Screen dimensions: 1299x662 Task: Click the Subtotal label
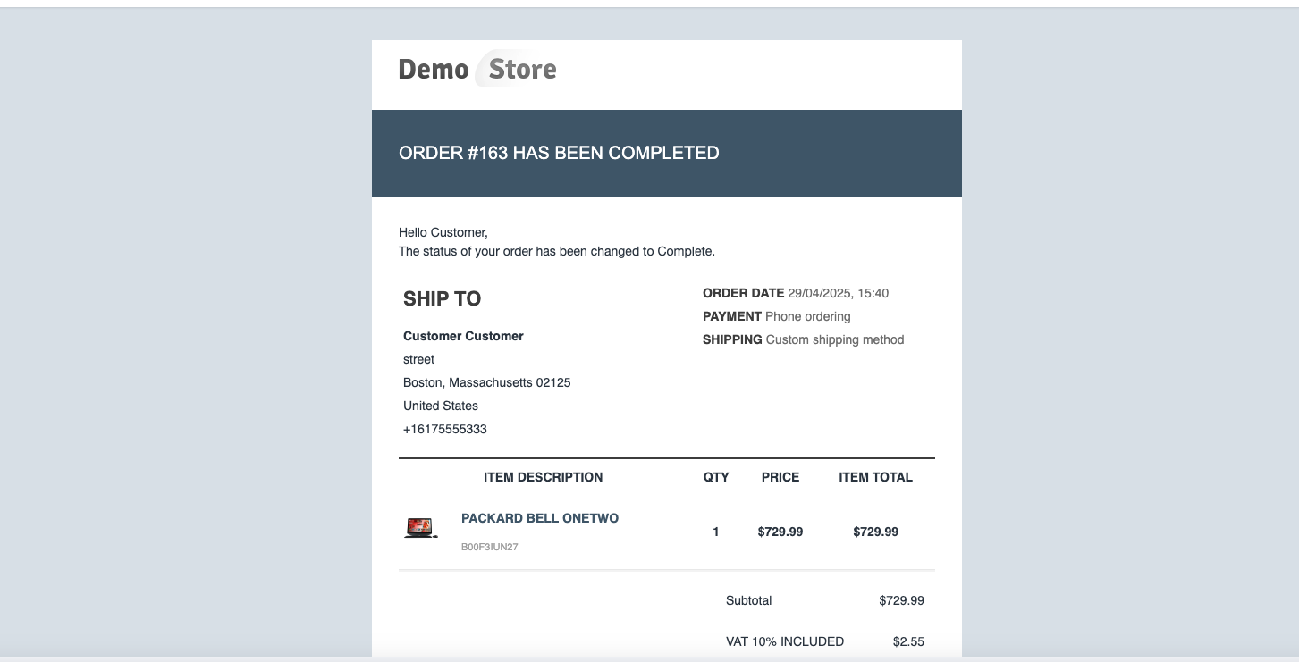tap(749, 600)
